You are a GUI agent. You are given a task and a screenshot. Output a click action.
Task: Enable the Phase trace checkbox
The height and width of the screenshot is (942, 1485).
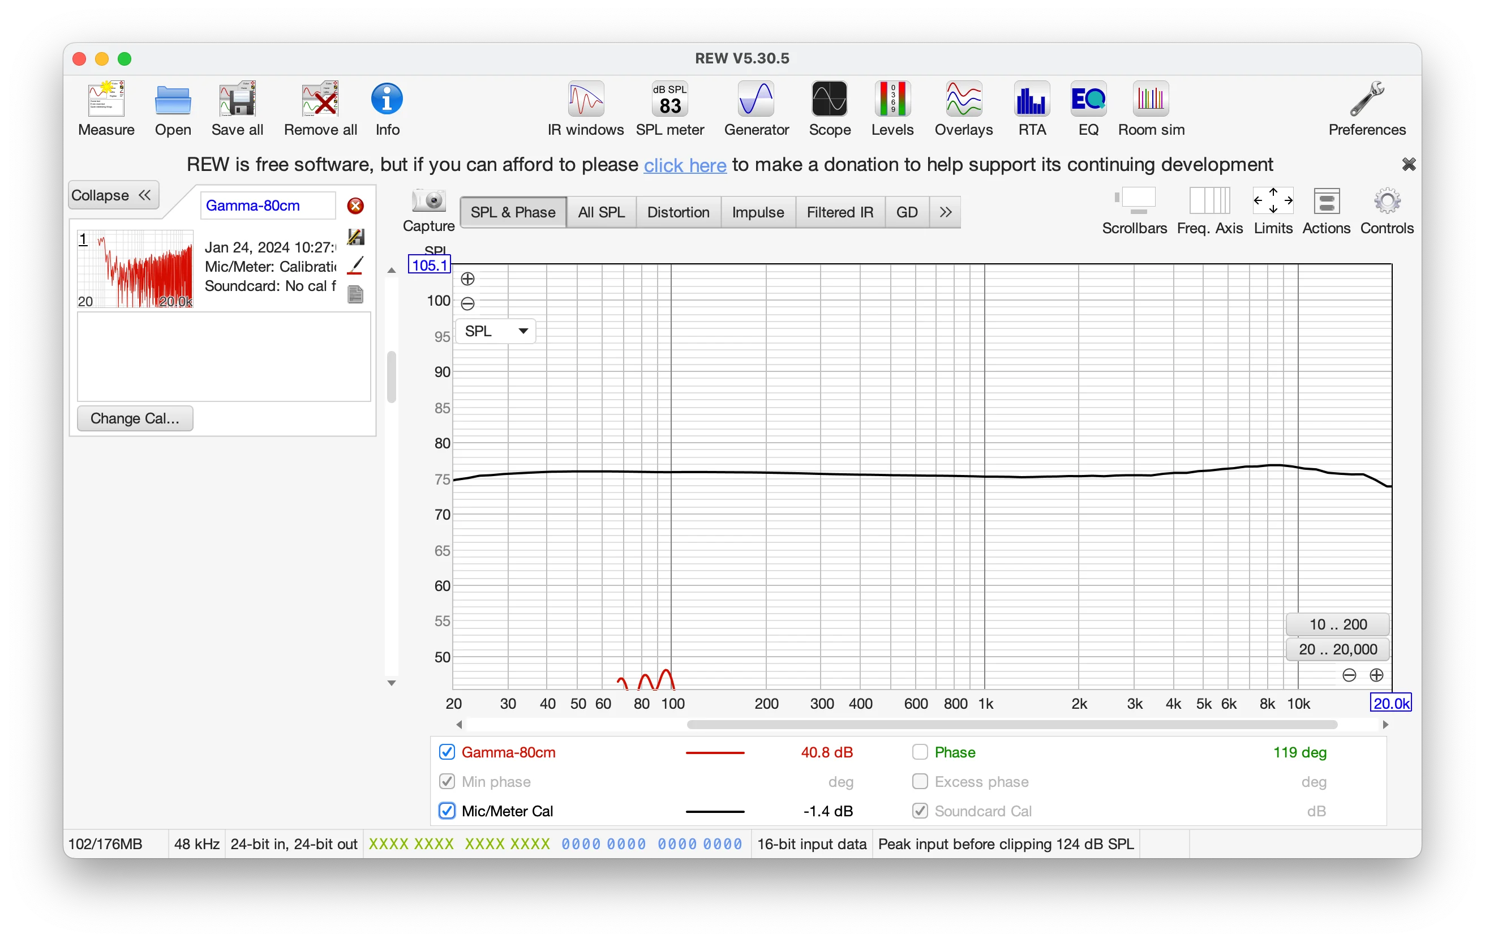pyautogui.click(x=920, y=752)
